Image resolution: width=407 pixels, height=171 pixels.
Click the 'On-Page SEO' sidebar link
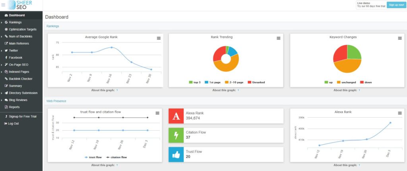(x=18, y=65)
